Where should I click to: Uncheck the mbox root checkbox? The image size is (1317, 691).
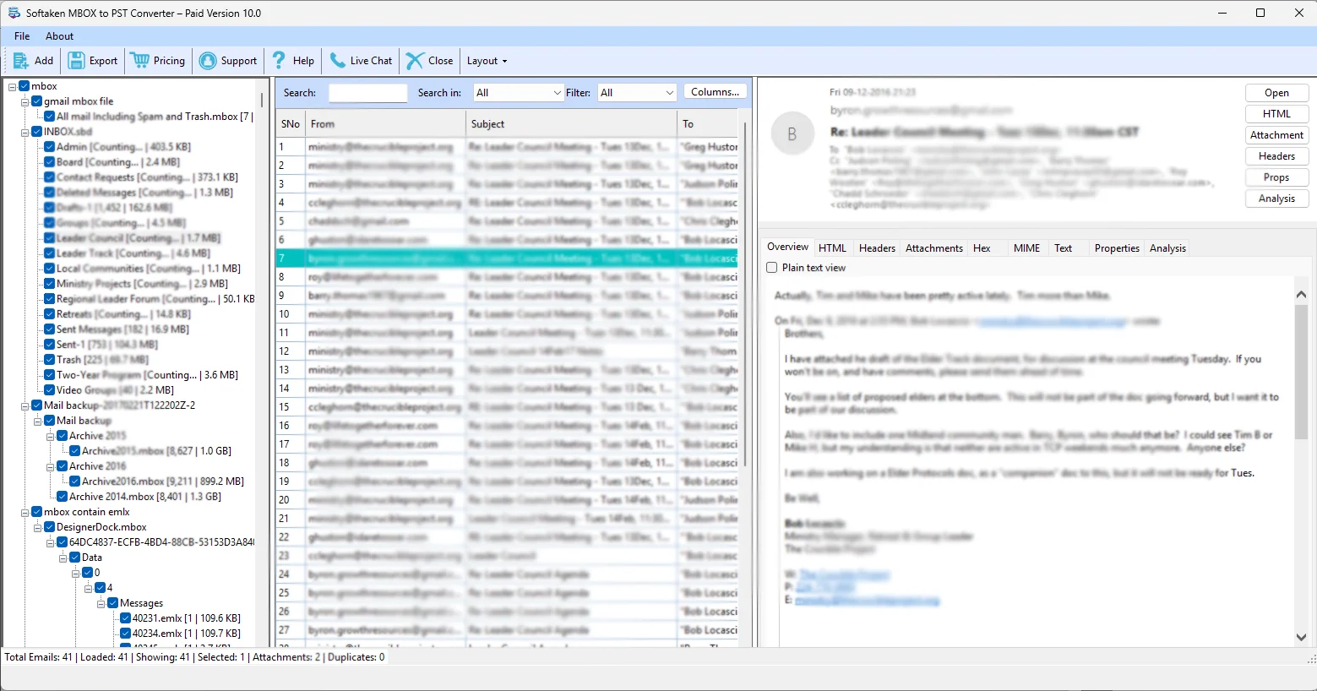point(24,86)
